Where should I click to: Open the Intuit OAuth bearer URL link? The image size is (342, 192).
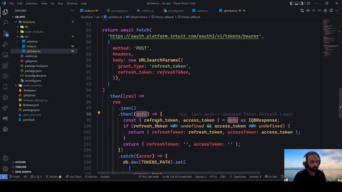pos(184,36)
